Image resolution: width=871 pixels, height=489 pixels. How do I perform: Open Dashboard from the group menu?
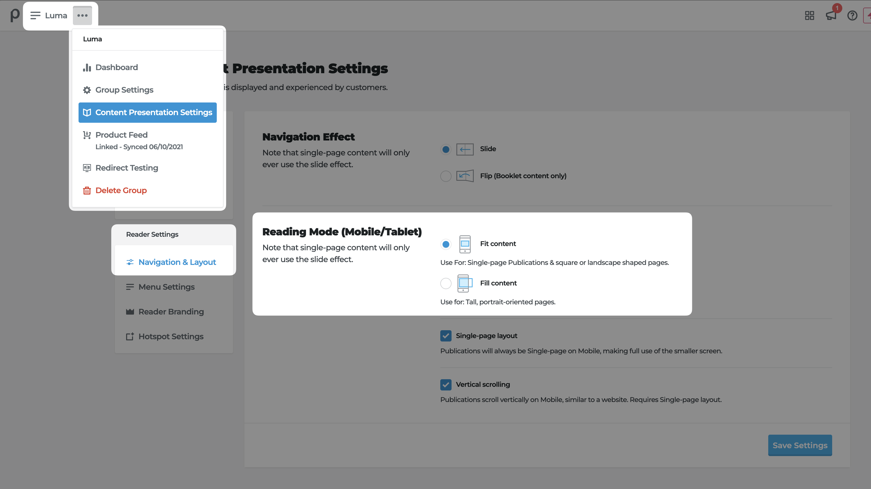pos(116,67)
